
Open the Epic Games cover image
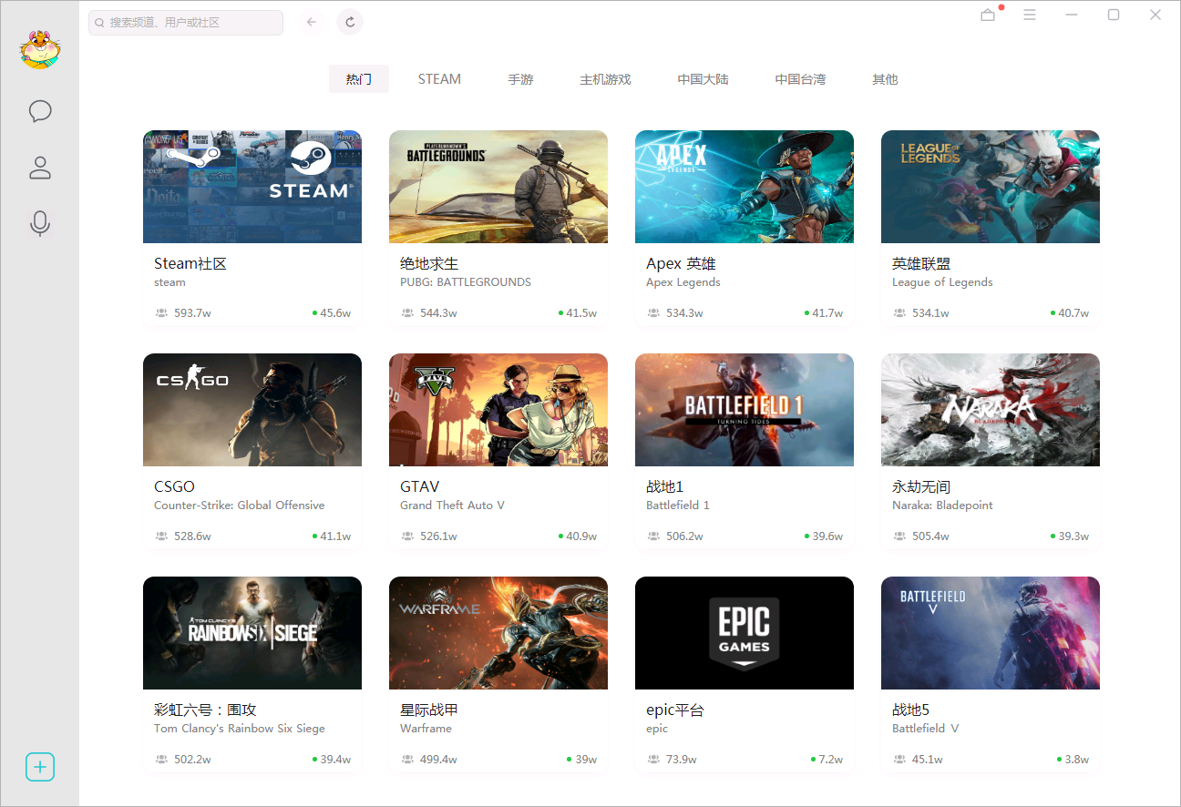click(745, 633)
